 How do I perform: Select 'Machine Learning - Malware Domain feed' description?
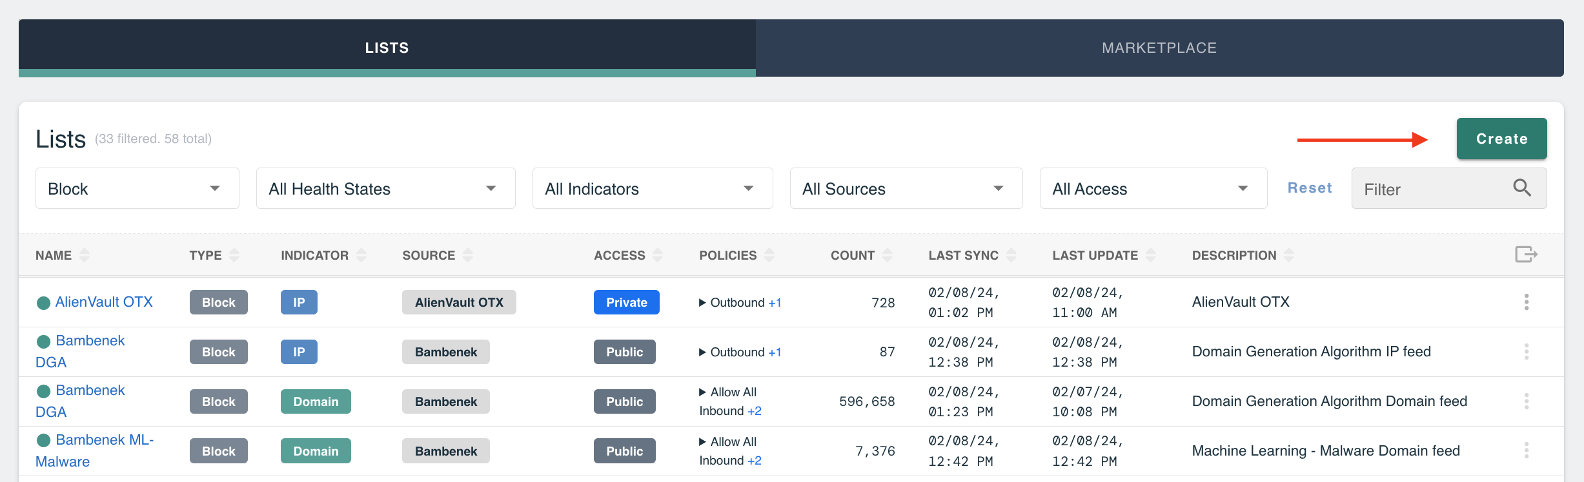(1326, 450)
